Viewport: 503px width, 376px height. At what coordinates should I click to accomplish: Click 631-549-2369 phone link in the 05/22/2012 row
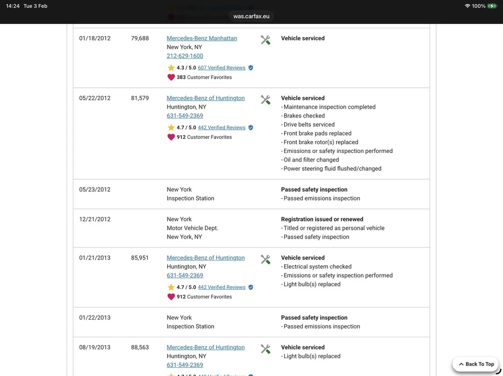click(185, 115)
